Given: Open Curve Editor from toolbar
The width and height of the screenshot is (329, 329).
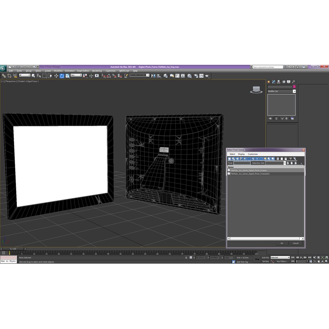Looking at the screenshot, I should (x=178, y=76).
